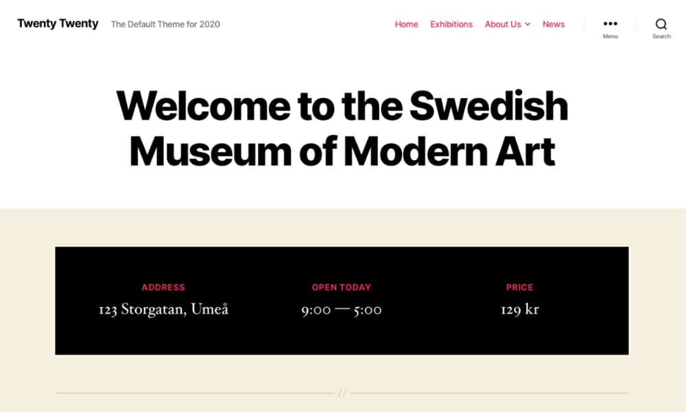The image size is (686, 412).
Task: Click the 9:00 — 5:00 hours text
Action: click(x=341, y=310)
